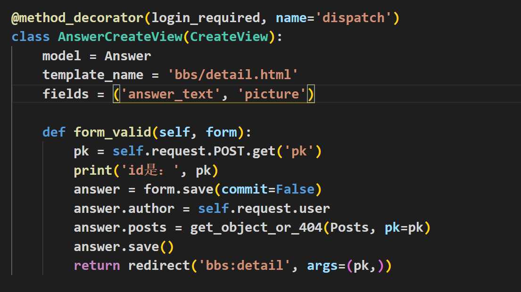The image size is (521, 292).
Task: Click the 'picture' string in fields
Action: point(272,94)
